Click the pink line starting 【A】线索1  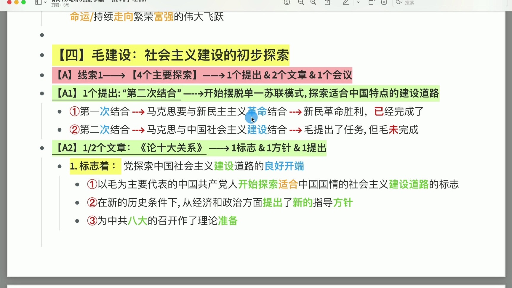(x=202, y=75)
